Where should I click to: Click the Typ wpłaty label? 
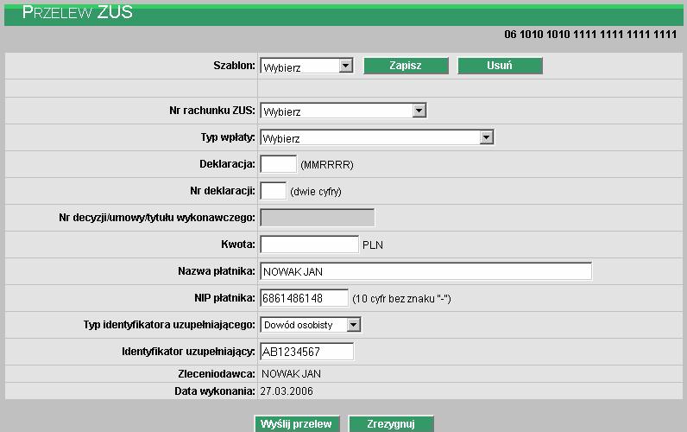tap(228, 137)
